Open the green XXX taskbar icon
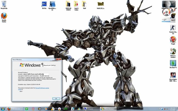 (x=66, y=109)
